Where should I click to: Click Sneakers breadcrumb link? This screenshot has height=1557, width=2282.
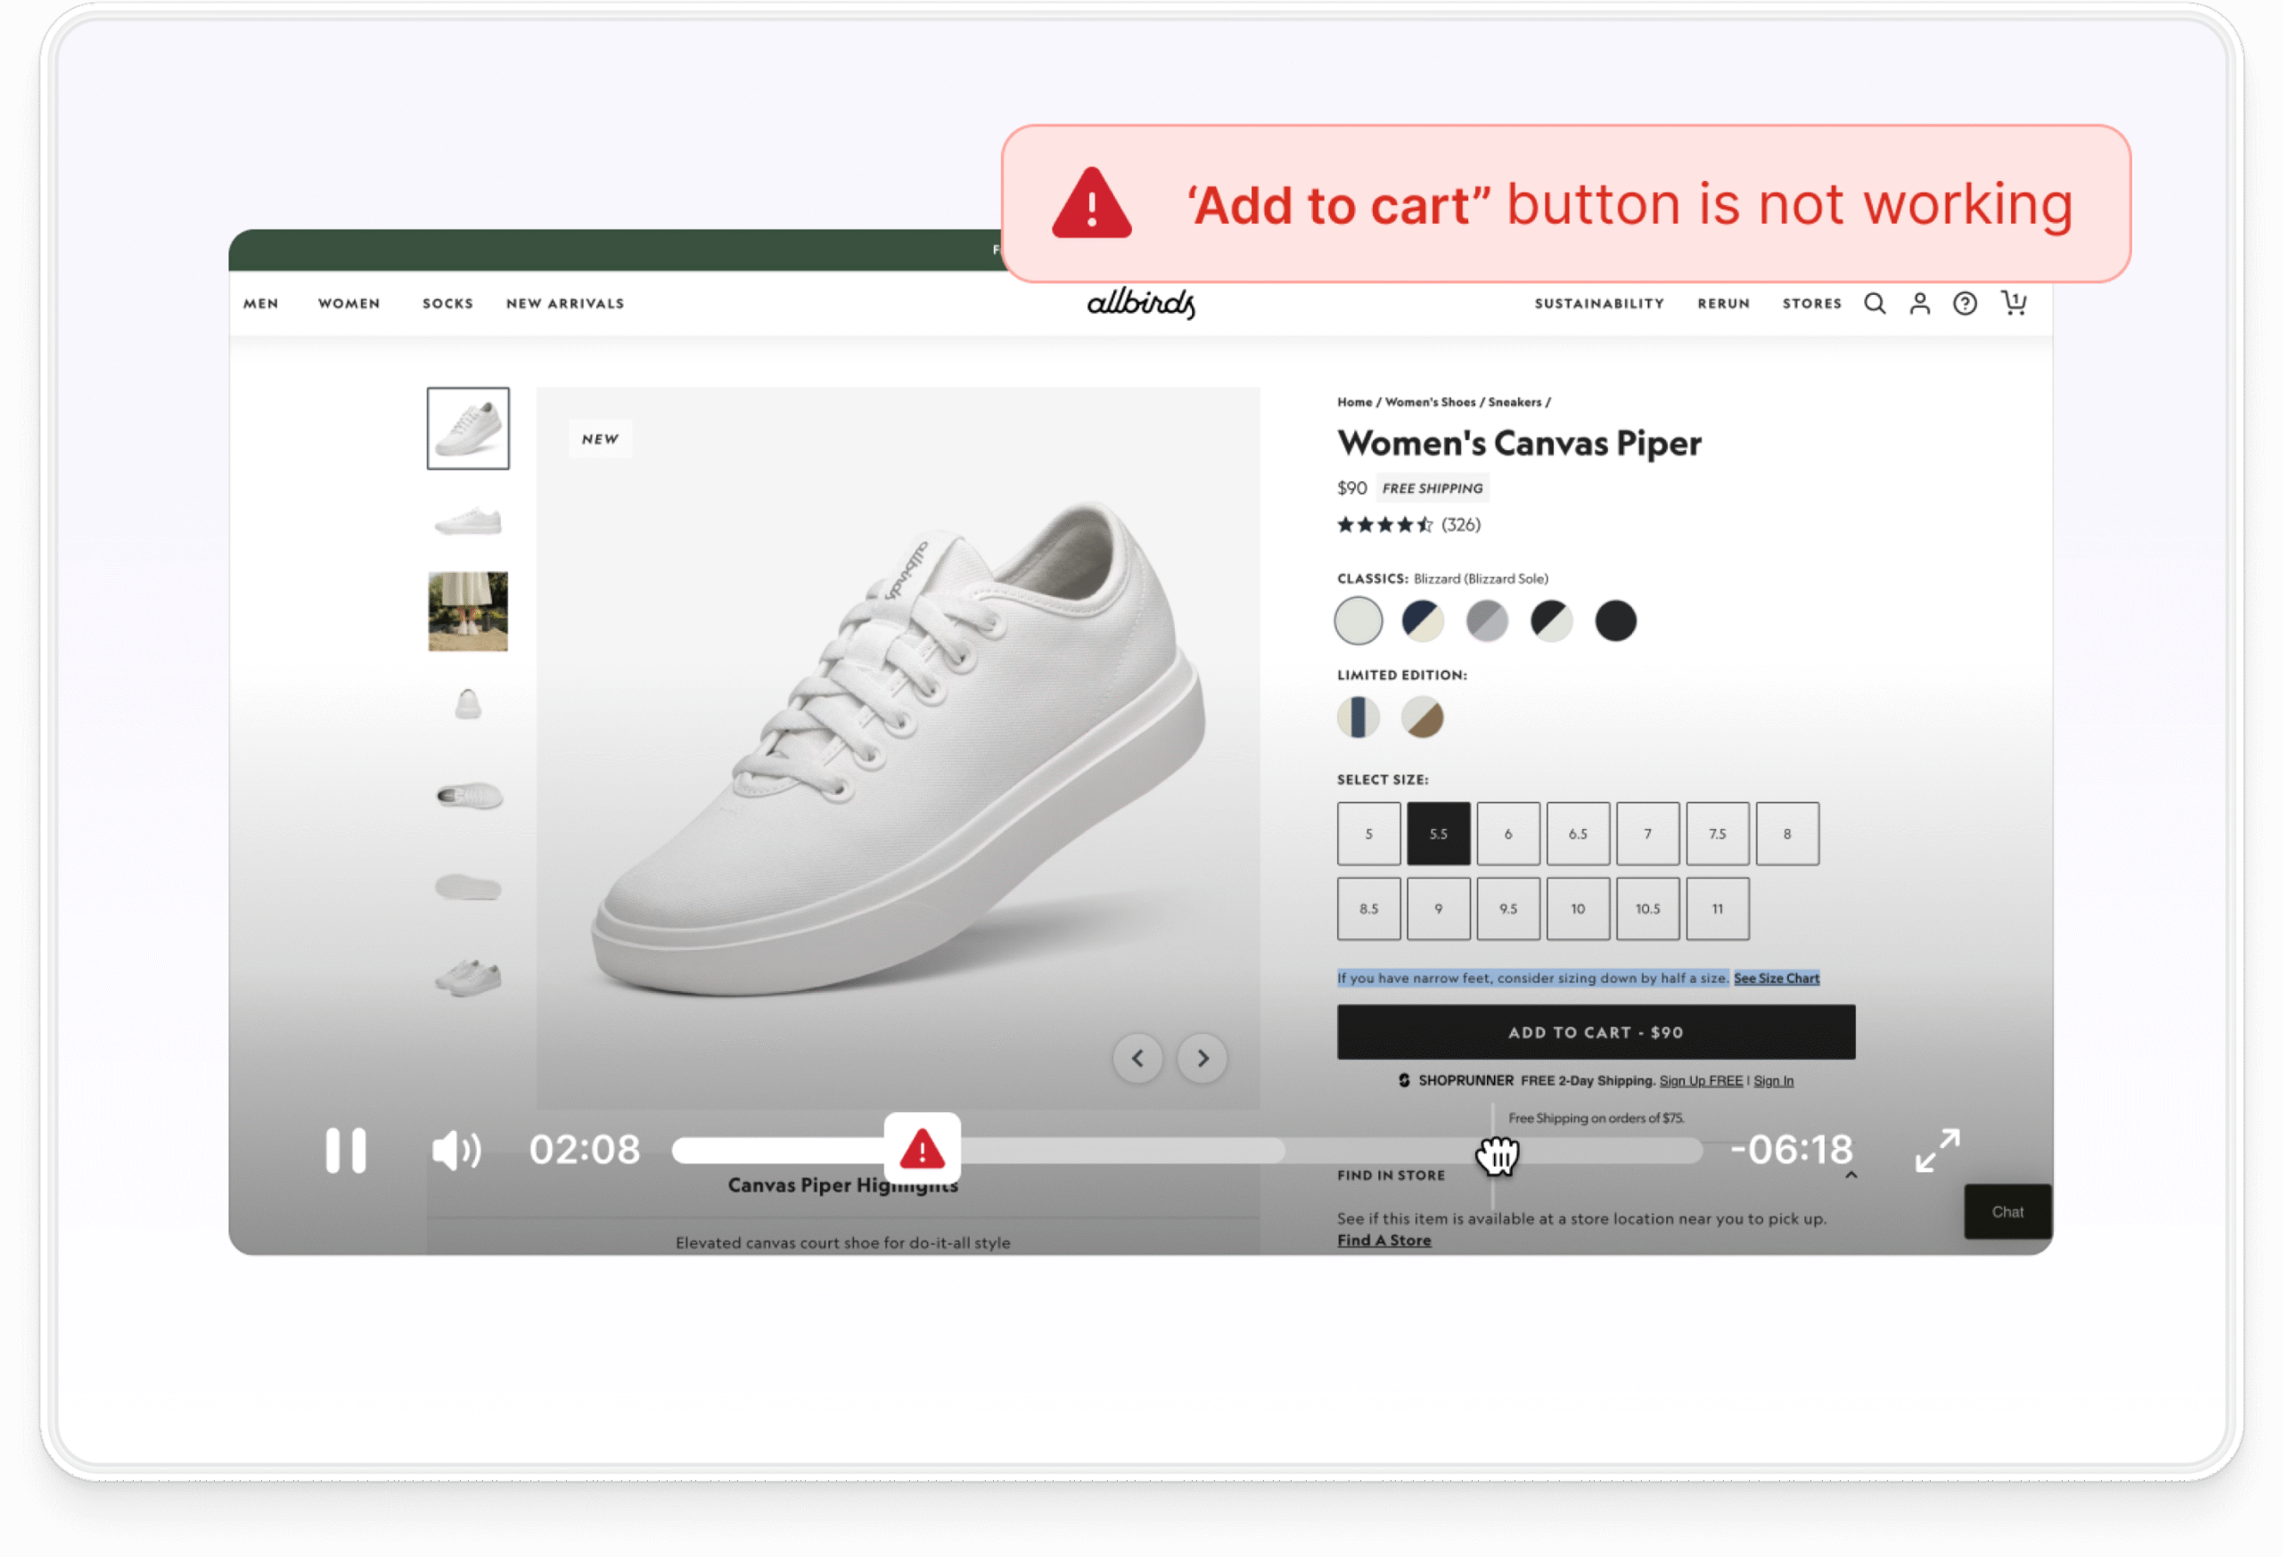coord(1514,403)
